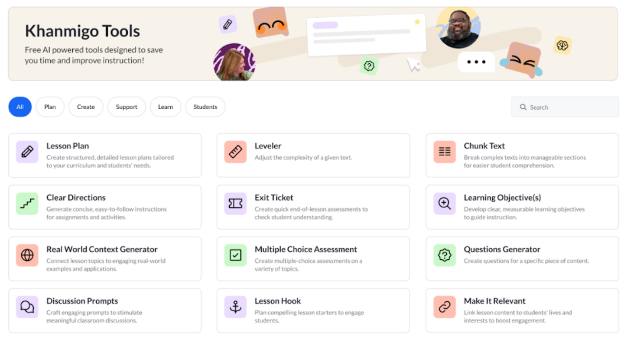Viewport: 627px width, 351px height.
Task: Click the Learning Objective(s) magnifier icon
Action: 445,204
